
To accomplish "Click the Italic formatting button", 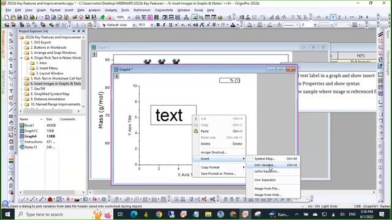I will coord(164,24).
